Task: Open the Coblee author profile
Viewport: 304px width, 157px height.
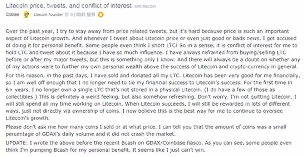Action: (x=13, y=15)
